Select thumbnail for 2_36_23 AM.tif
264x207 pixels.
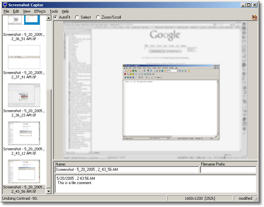[24, 95]
